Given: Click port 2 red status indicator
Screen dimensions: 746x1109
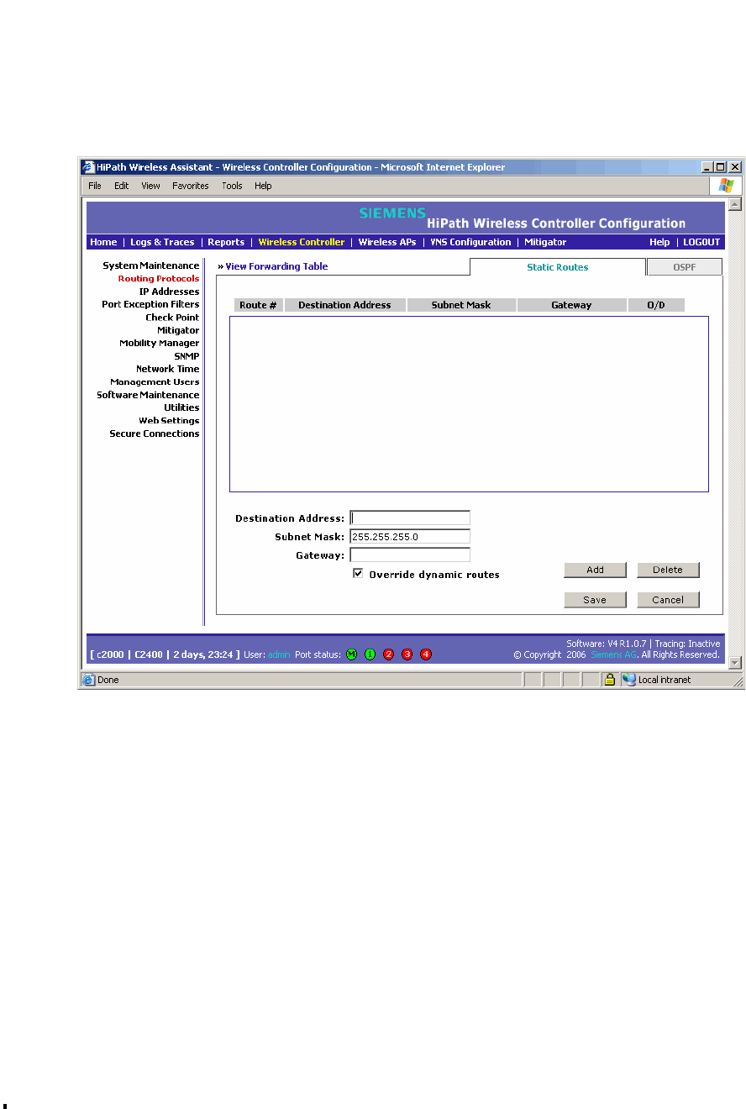Looking at the screenshot, I should 388,654.
